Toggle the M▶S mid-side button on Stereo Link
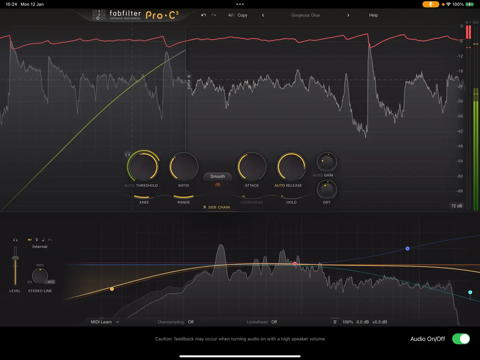 [51, 282]
